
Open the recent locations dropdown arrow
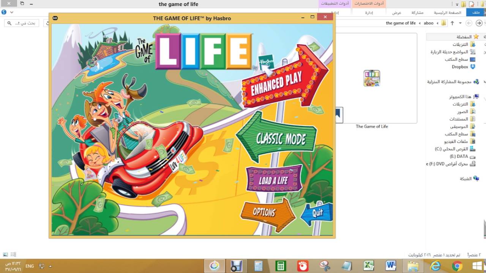pyautogui.click(x=460, y=23)
